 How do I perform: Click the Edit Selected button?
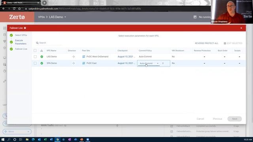[233, 43]
